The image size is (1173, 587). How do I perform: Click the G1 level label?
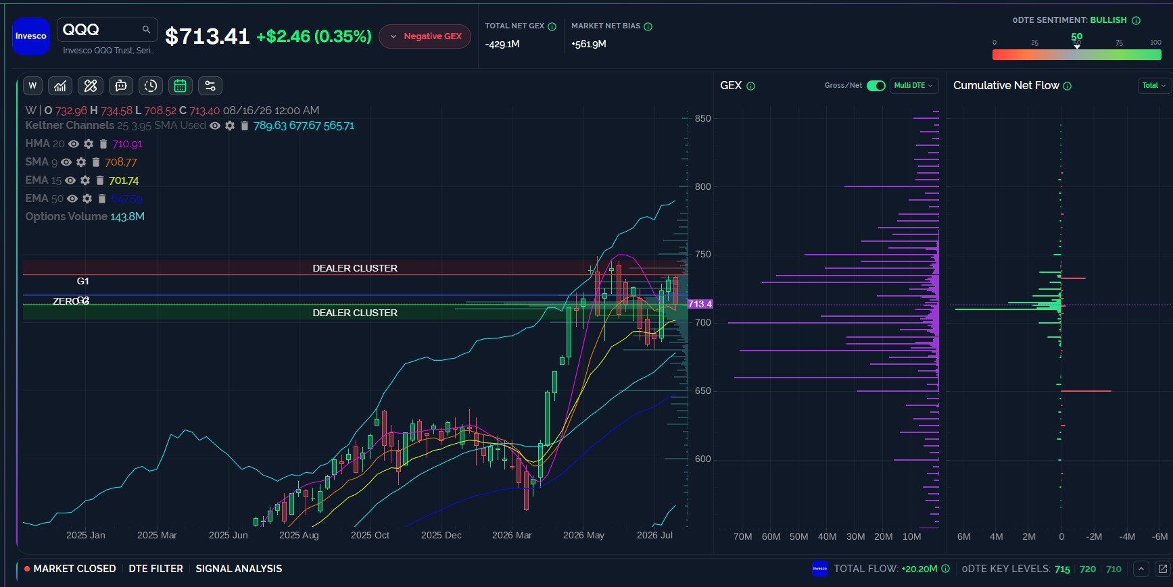tap(83, 281)
